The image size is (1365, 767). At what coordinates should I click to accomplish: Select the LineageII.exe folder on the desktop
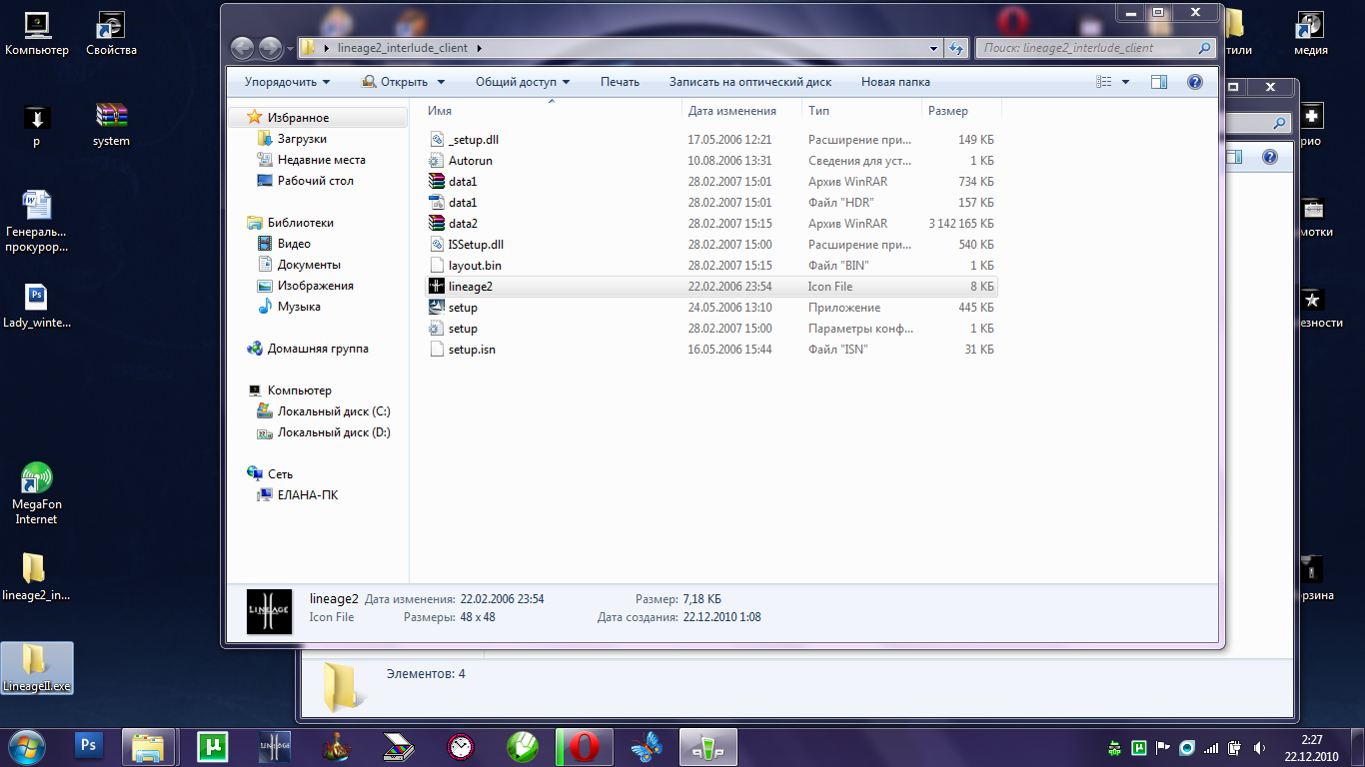(x=37, y=668)
